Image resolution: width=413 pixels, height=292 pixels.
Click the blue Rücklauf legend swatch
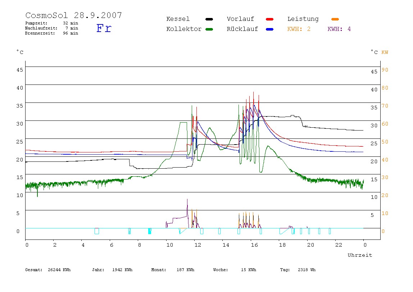[270, 29]
